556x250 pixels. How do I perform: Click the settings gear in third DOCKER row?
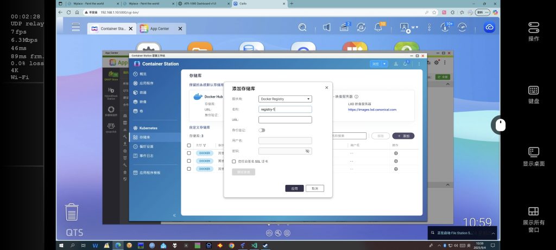396,169
